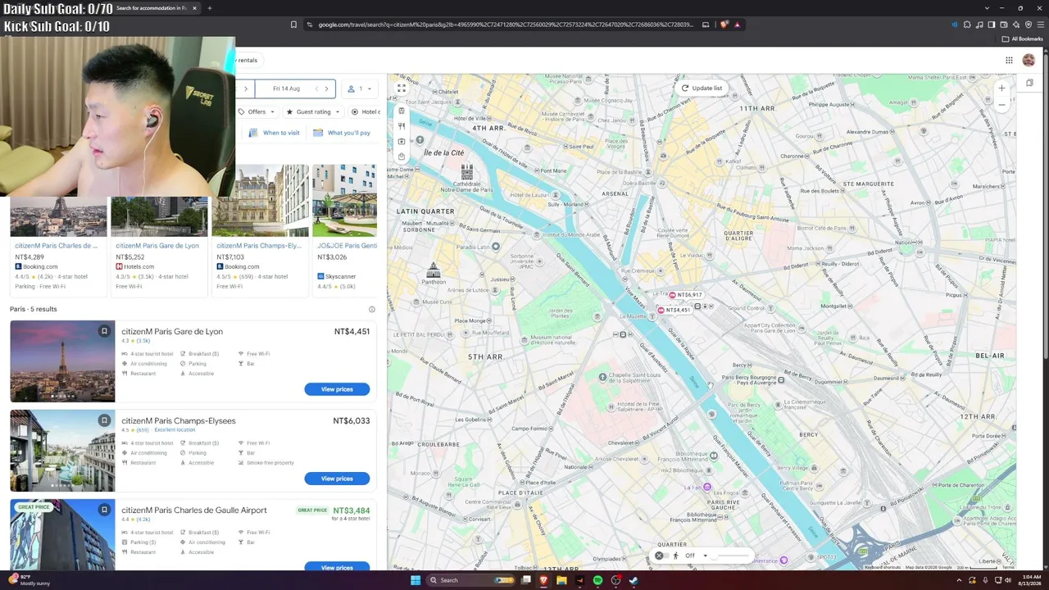The image size is (1049, 590).
Task: Open citizenM Paris Champs-Elysees photo thumbnail
Action: click(62, 451)
